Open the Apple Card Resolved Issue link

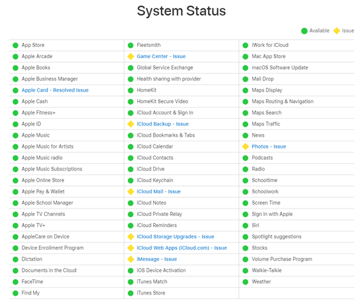55,90
